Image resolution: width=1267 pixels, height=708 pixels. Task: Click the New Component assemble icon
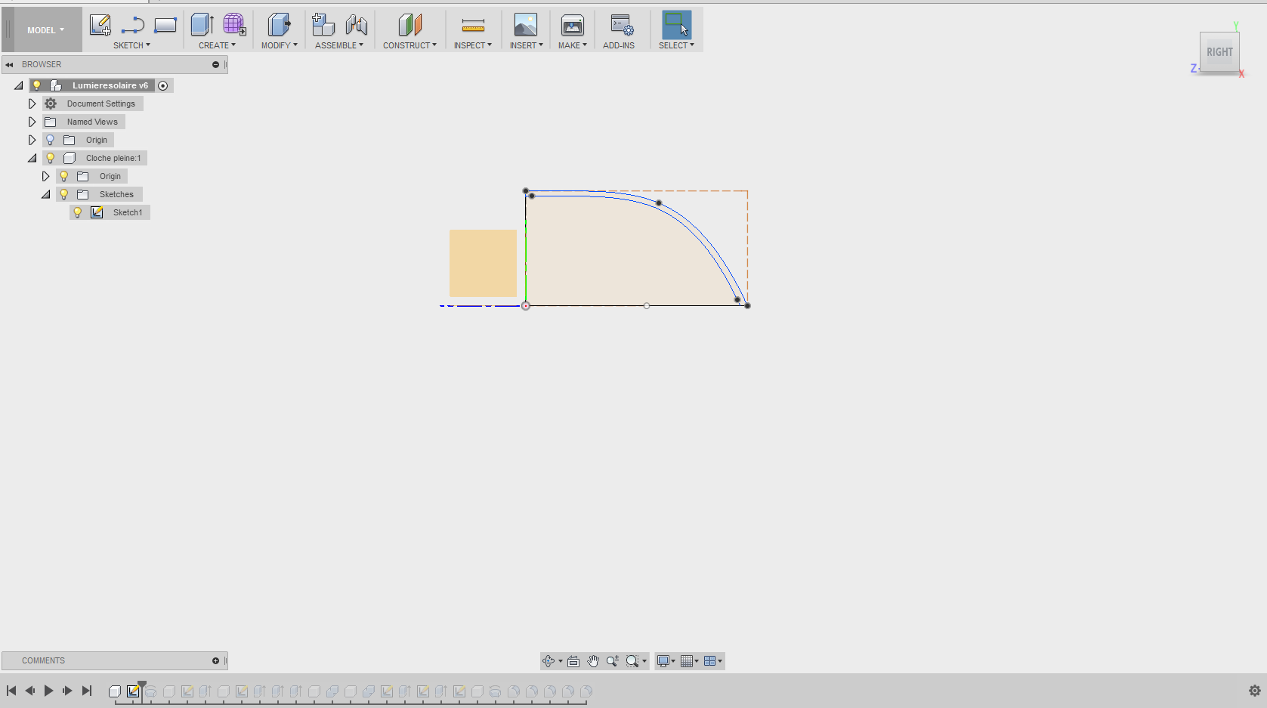point(323,25)
